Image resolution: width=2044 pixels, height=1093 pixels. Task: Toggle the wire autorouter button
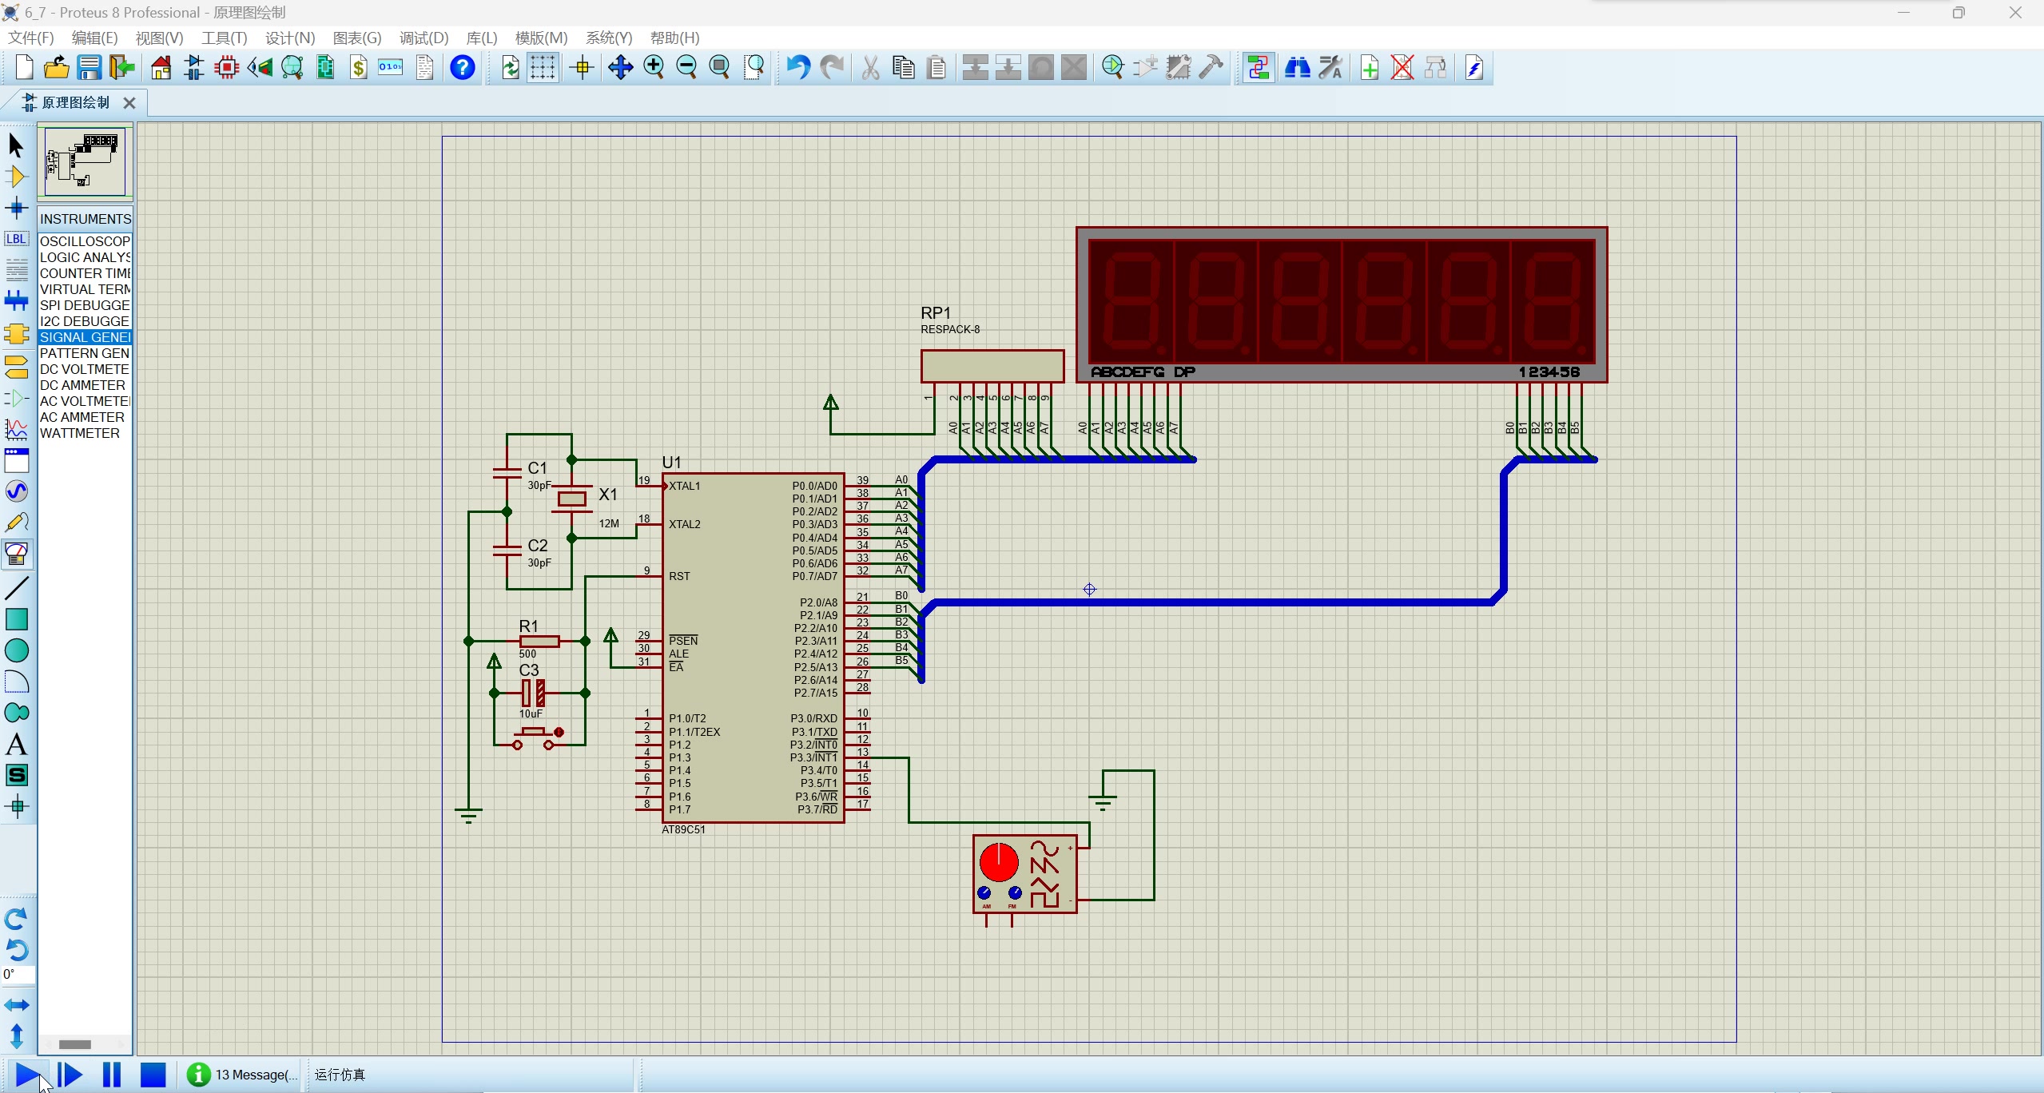pos(1259,68)
